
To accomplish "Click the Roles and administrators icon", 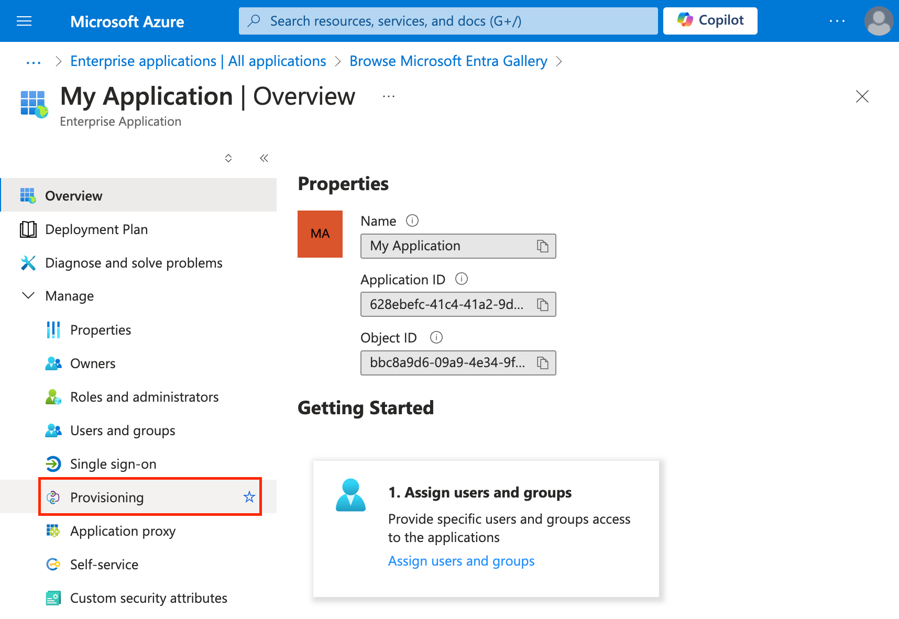I will [53, 397].
